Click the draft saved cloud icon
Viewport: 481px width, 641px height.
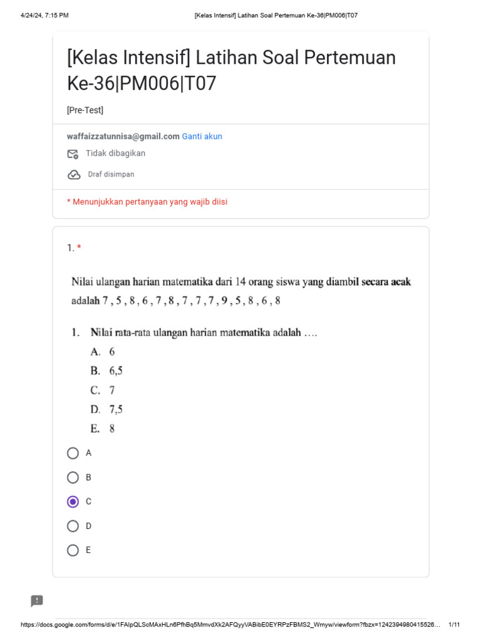click(74, 175)
